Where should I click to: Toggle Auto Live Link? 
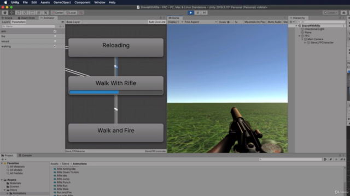click(x=157, y=22)
